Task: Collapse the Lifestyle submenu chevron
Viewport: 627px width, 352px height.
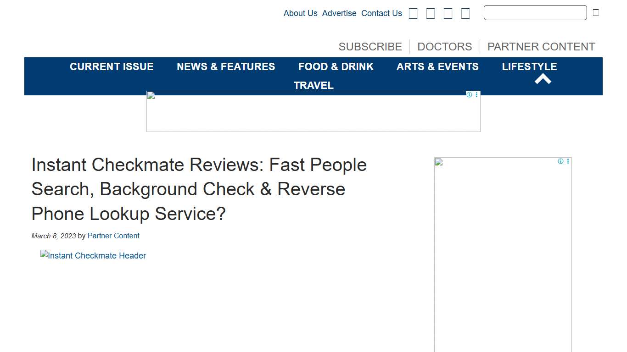Action: point(543,78)
